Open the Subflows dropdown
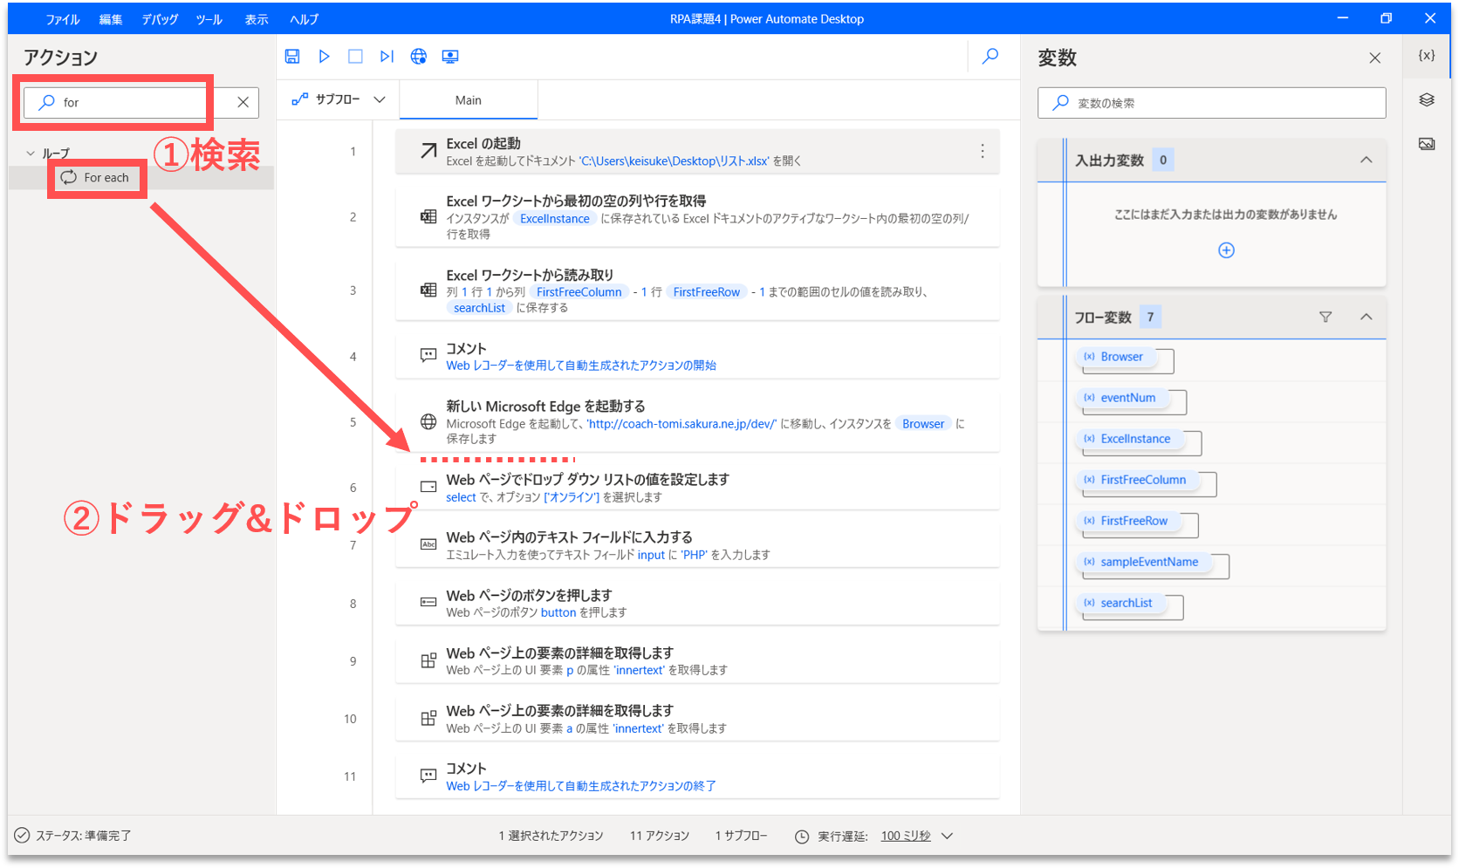 [339, 100]
